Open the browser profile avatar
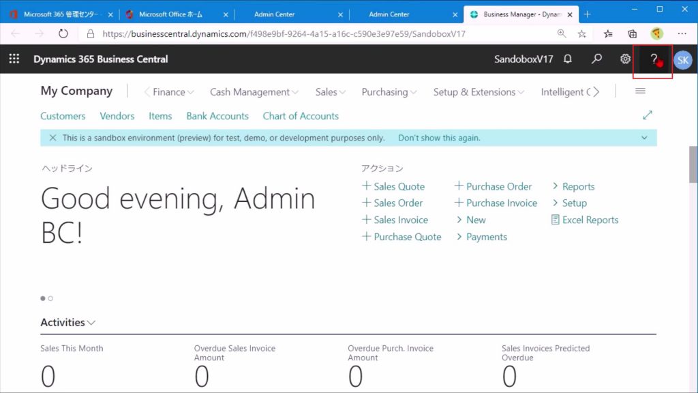Viewport: 698px width, 393px height. tap(656, 34)
